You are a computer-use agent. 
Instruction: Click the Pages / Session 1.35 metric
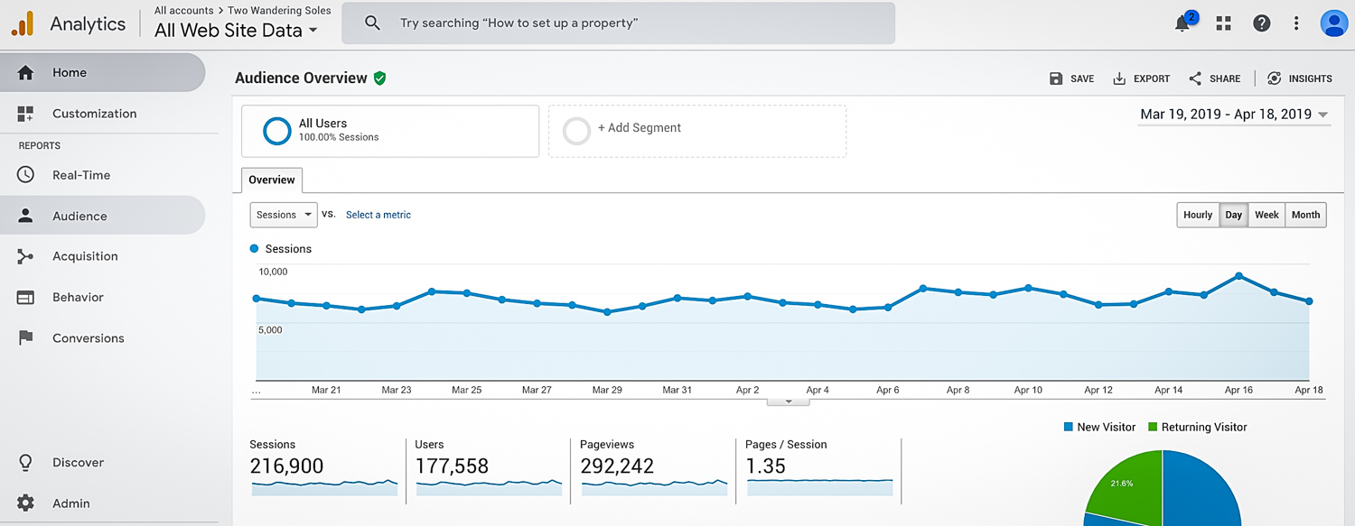point(820,469)
